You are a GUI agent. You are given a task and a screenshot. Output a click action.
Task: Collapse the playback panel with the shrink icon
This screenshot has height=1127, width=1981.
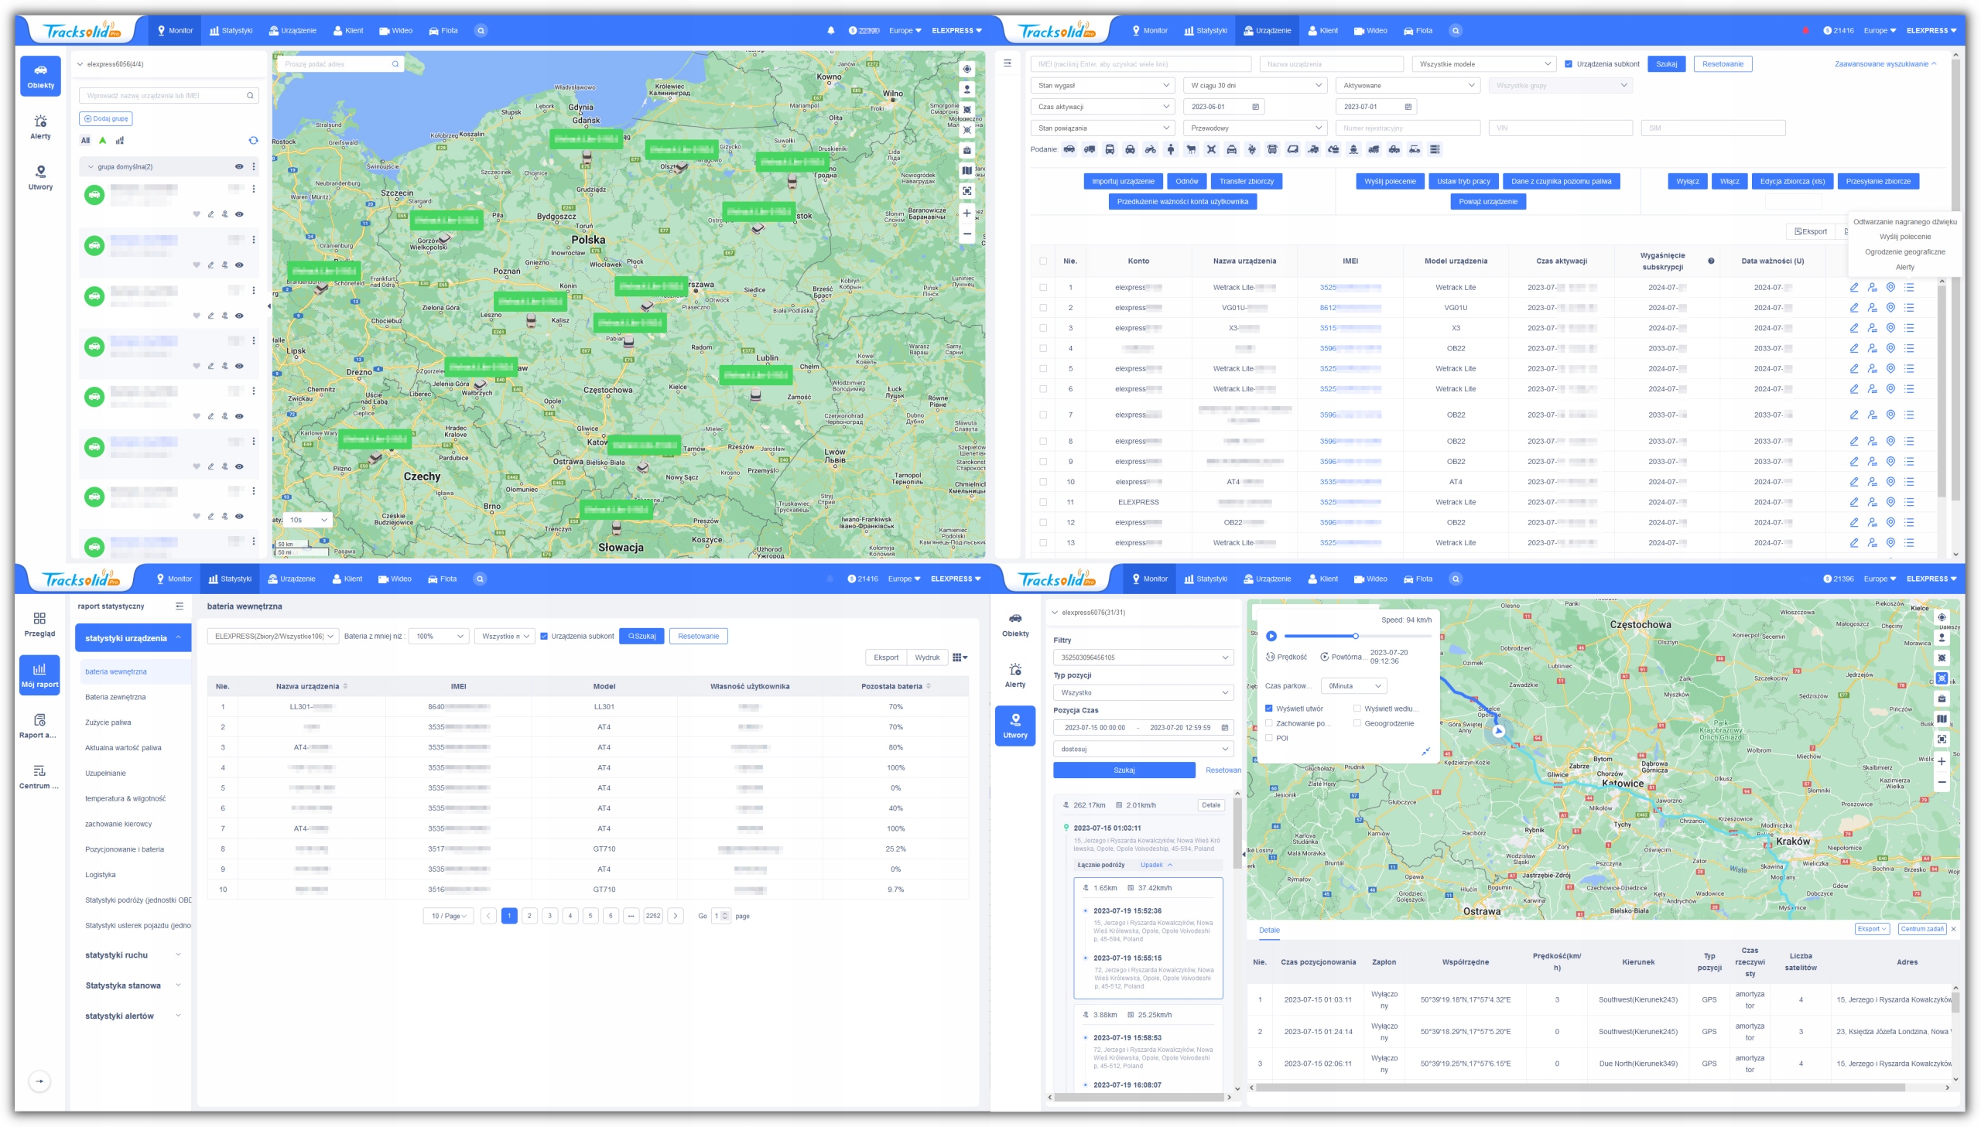pyautogui.click(x=1425, y=751)
